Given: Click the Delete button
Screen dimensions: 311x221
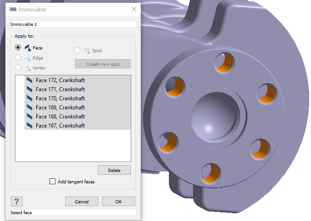Looking at the screenshot, I should coord(114,170).
